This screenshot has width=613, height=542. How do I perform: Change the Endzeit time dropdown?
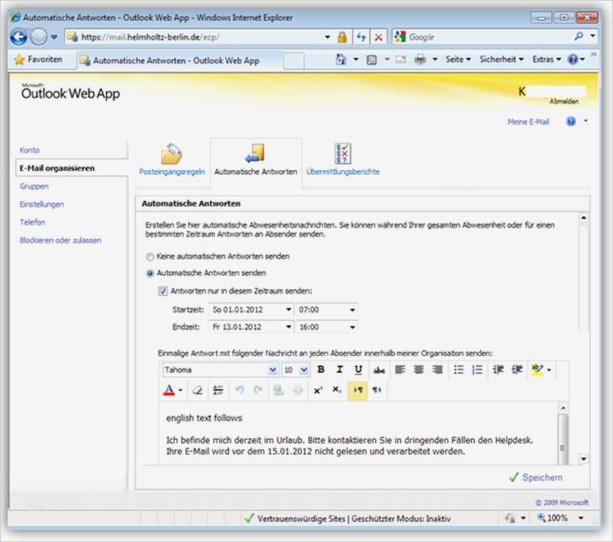coord(353,327)
